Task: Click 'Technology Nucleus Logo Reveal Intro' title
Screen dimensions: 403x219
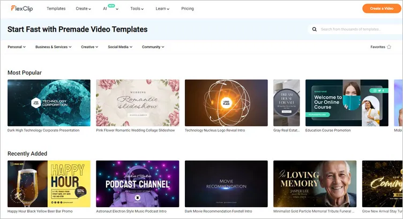Action: pos(215,131)
